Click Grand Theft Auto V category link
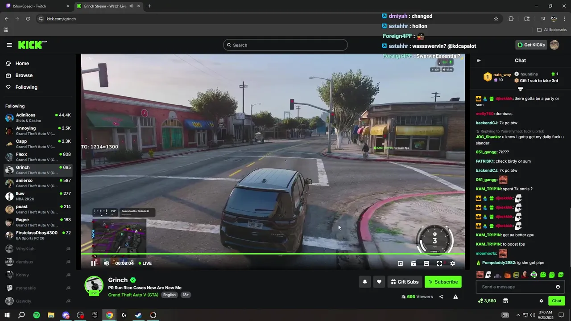Image resolution: width=571 pixels, height=321 pixels. tap(133, 295)
